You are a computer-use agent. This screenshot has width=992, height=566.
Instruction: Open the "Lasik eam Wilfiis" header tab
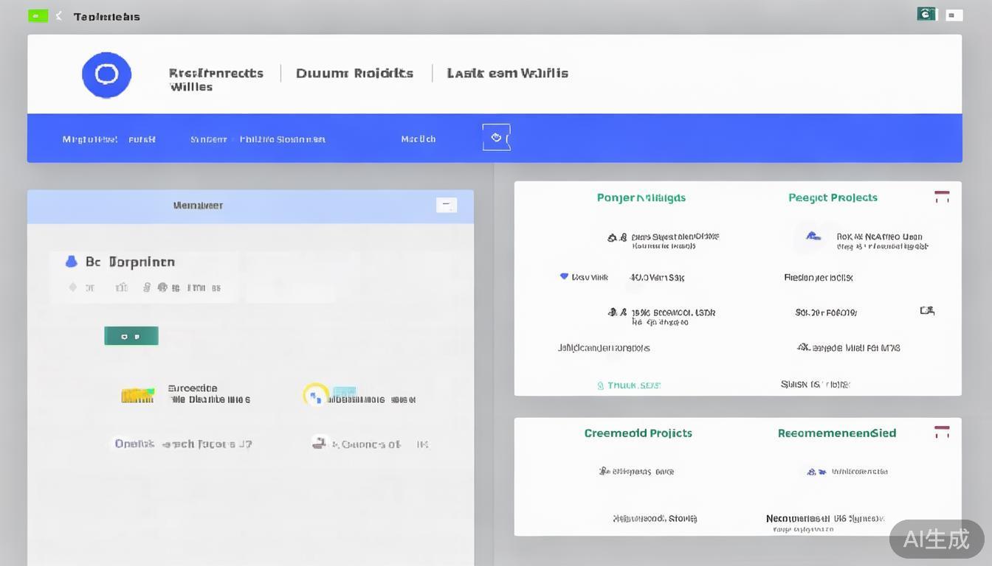pos(507,73)
